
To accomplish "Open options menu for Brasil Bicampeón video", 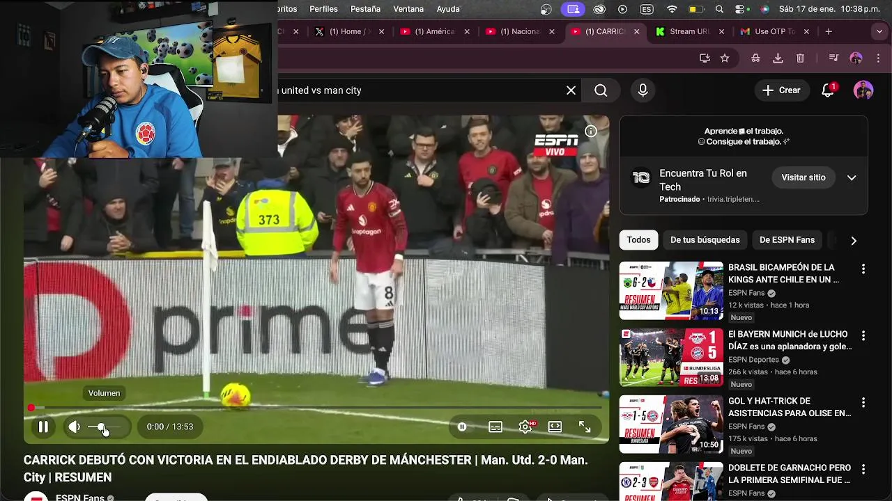I will 863,269.
